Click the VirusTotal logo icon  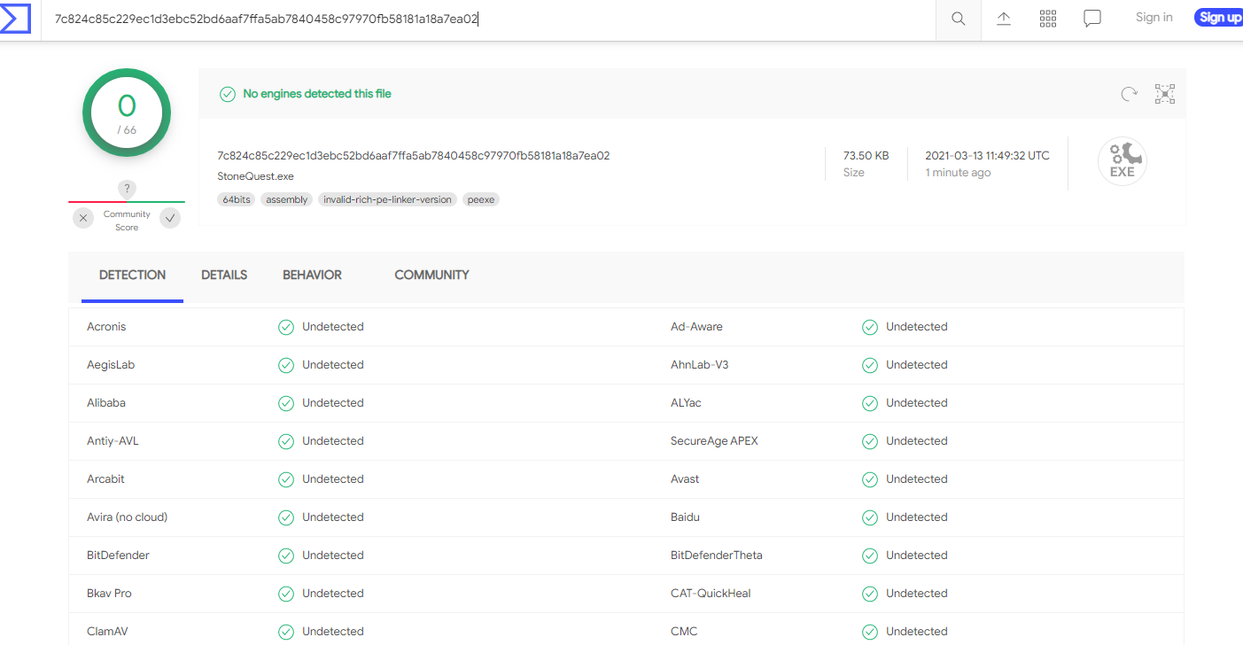(x=16, y=18)
